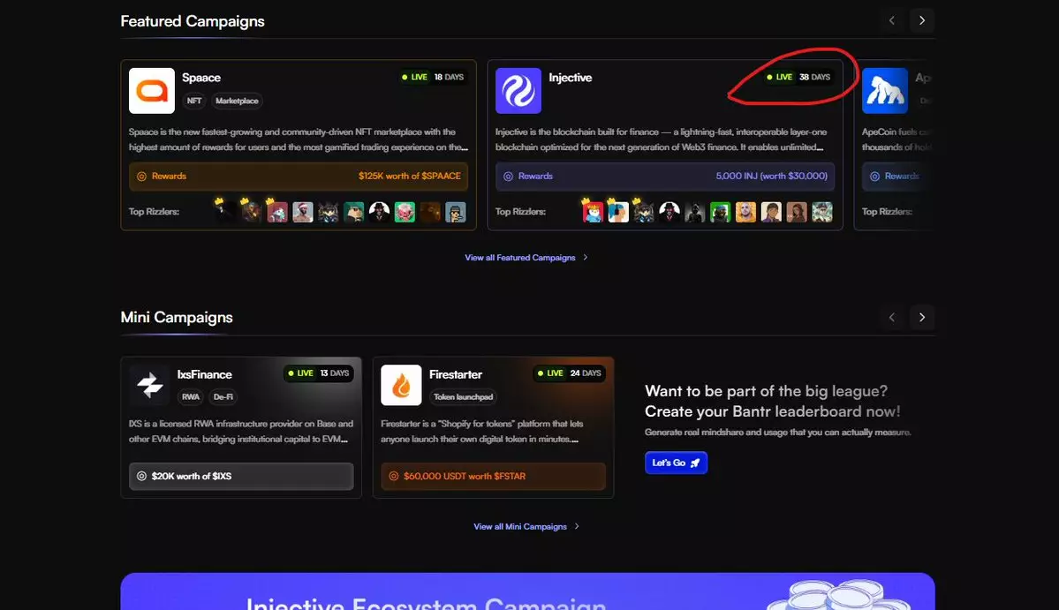Click next arrow in Mini Campaigns
The height and width of the screenshot is (610, 1059).
tap(922, 317)
